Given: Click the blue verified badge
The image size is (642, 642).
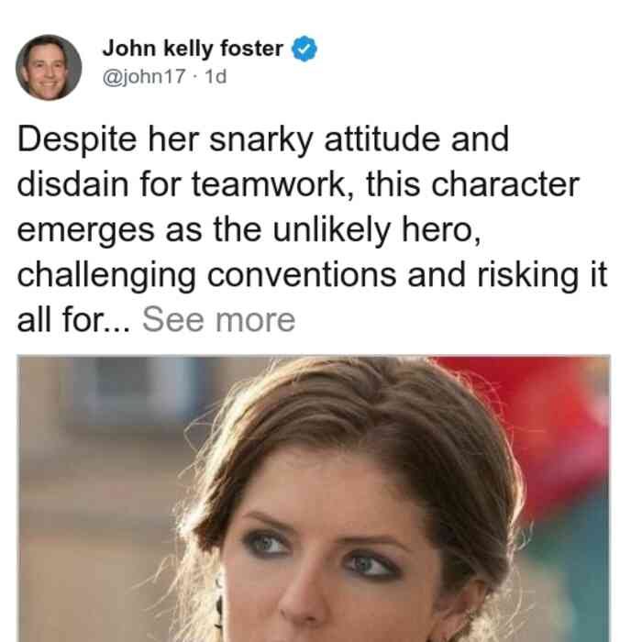Looking at the screenshot, I should (x=304, y=49).
